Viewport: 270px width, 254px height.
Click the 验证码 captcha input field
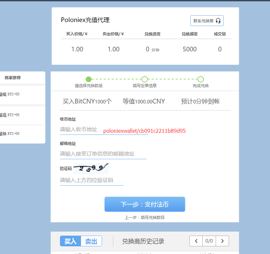click(x=91, y=180)
